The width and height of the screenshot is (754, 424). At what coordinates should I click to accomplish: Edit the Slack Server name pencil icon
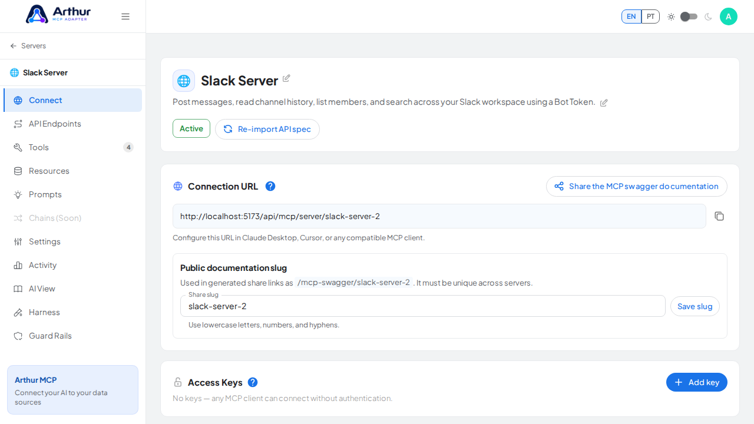coord(286,78)
